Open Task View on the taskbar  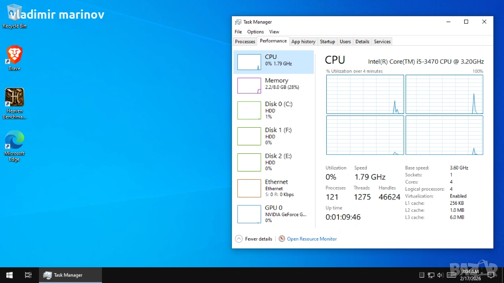28,275
